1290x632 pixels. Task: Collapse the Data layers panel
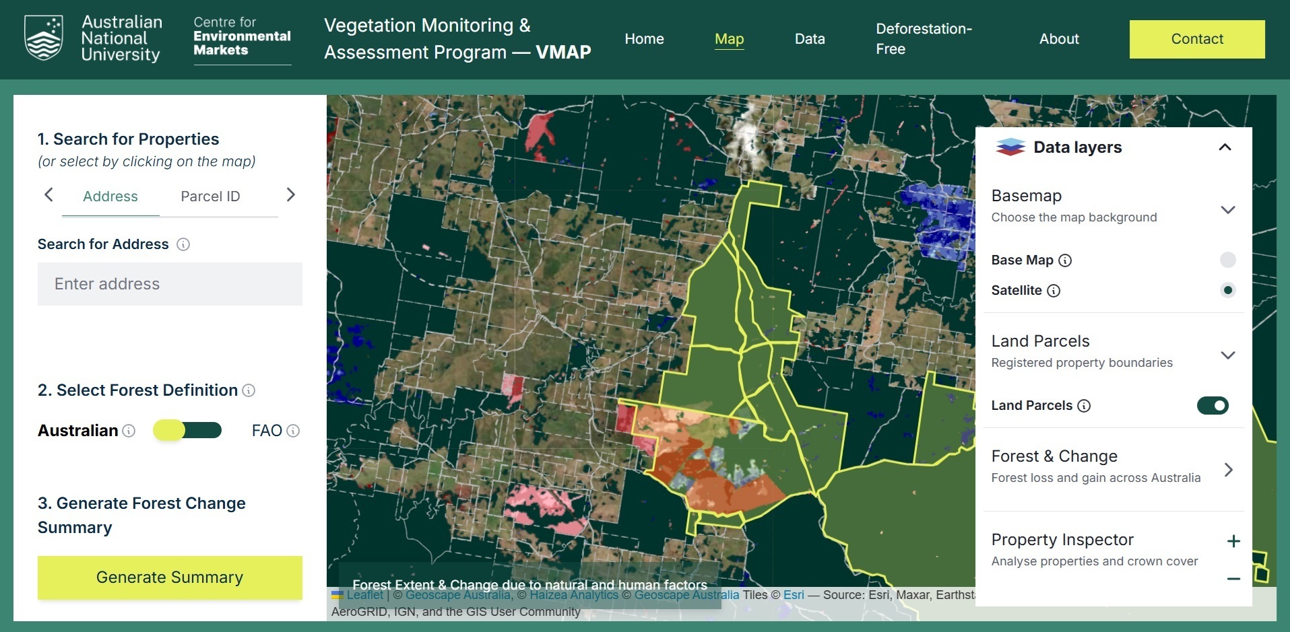coord(1225,147)
